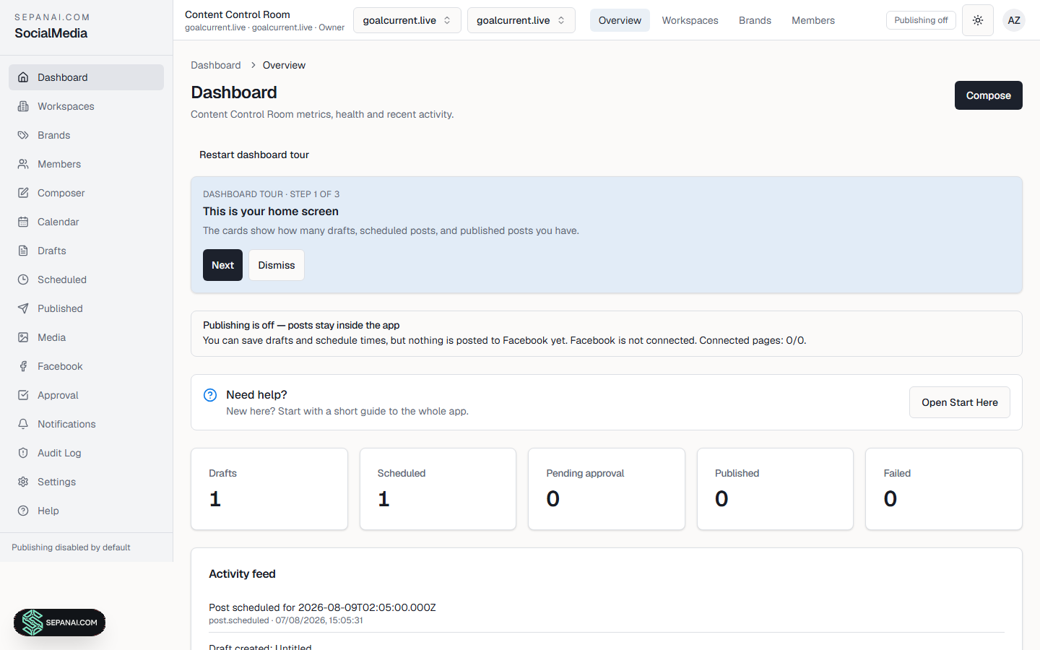Open the Scheduled count card

[x=438, y=489]
